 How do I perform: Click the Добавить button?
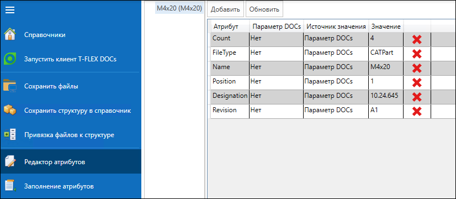pos(225,9)
